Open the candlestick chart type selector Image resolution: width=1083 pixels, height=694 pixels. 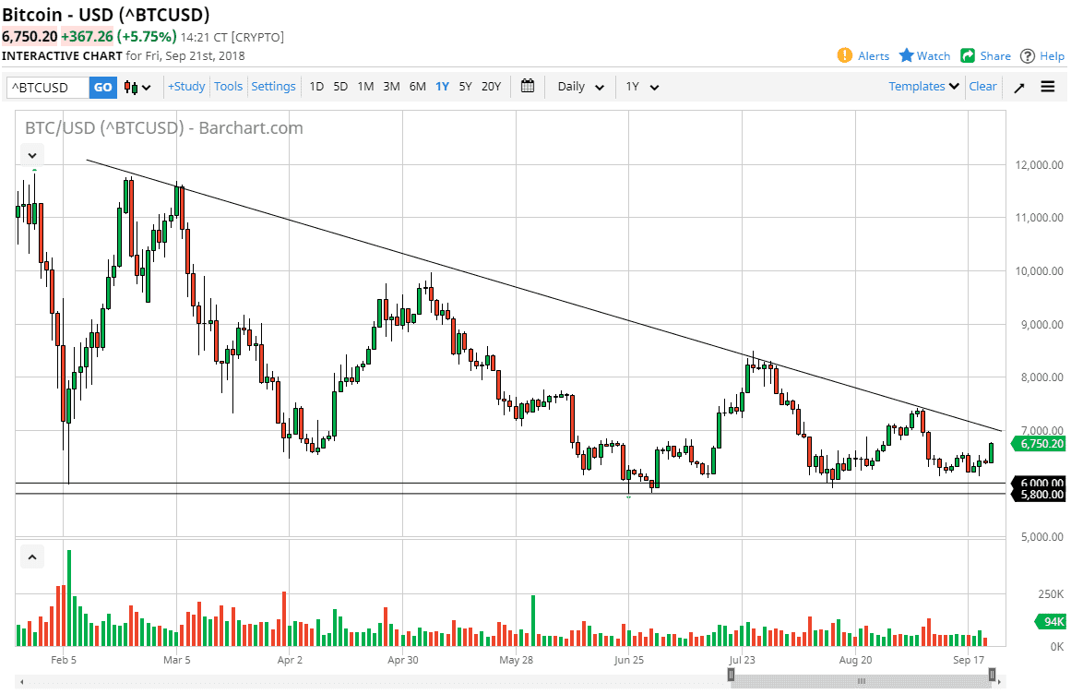pos(135,86)
